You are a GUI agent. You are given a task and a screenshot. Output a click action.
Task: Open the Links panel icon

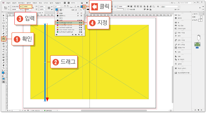[x=176, y=15]
